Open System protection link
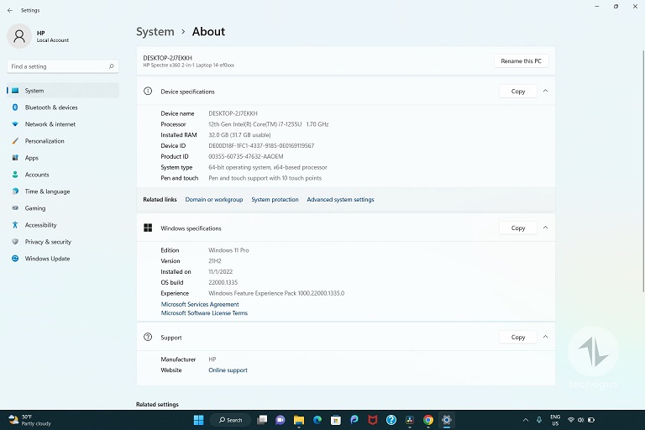The height and width of the screenshot is (430, 645). 275,200
